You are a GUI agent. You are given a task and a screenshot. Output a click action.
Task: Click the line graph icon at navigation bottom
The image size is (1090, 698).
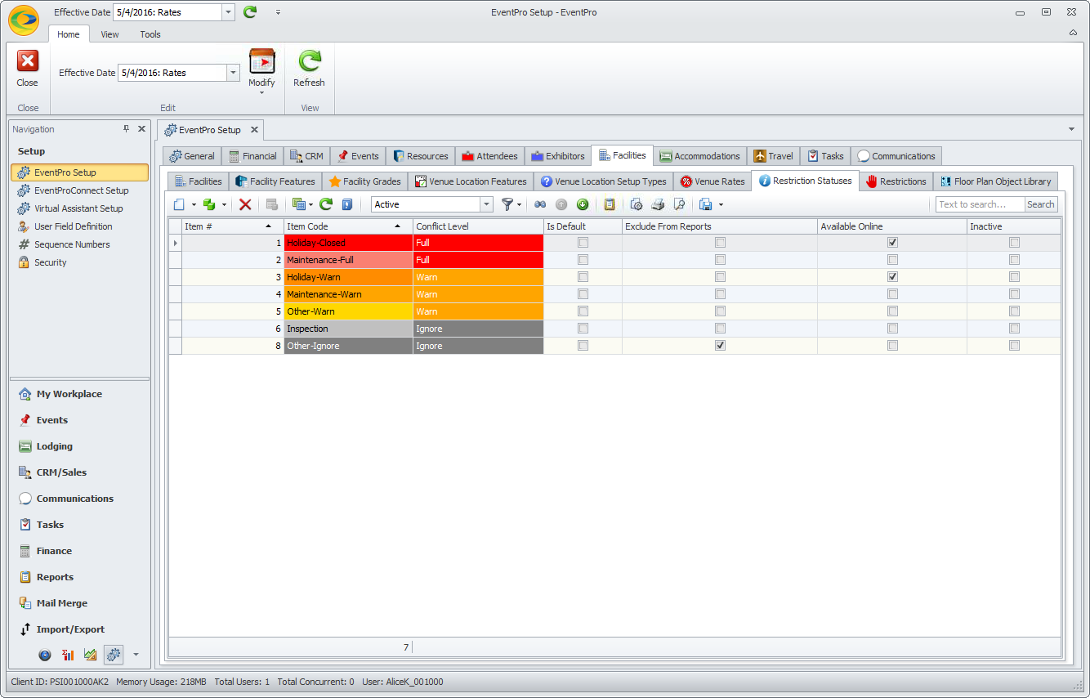point(91,655)
